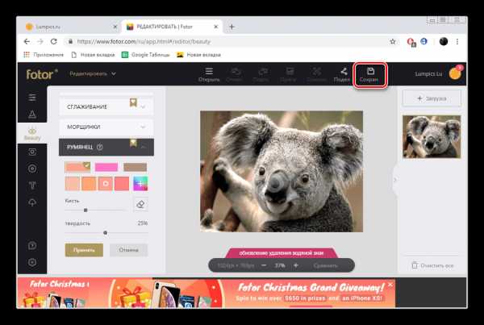This screenshot has width=484, height=325.
Task: Click the Загрузка upload button
Action: (432, 98)
